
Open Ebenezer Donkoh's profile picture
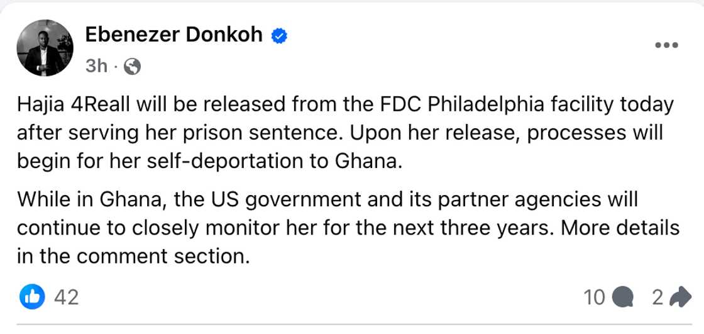click(45, 48)
